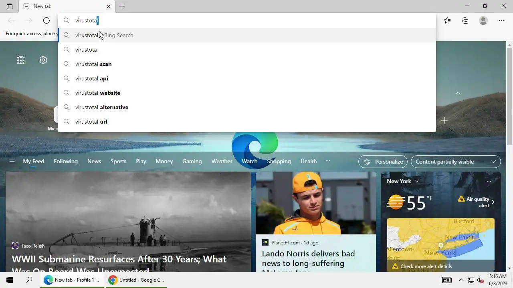Click the Personalize button
The image size is (513, 288).
[x=383, y=162]
